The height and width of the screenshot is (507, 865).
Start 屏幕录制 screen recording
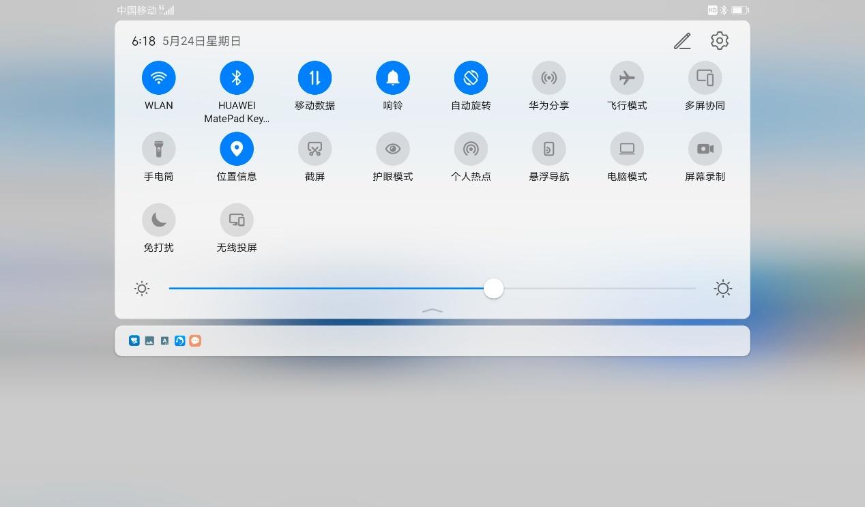(x=705, y=149)
